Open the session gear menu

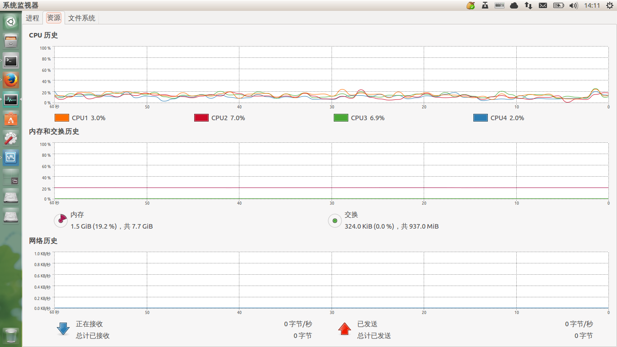(610, 5)
